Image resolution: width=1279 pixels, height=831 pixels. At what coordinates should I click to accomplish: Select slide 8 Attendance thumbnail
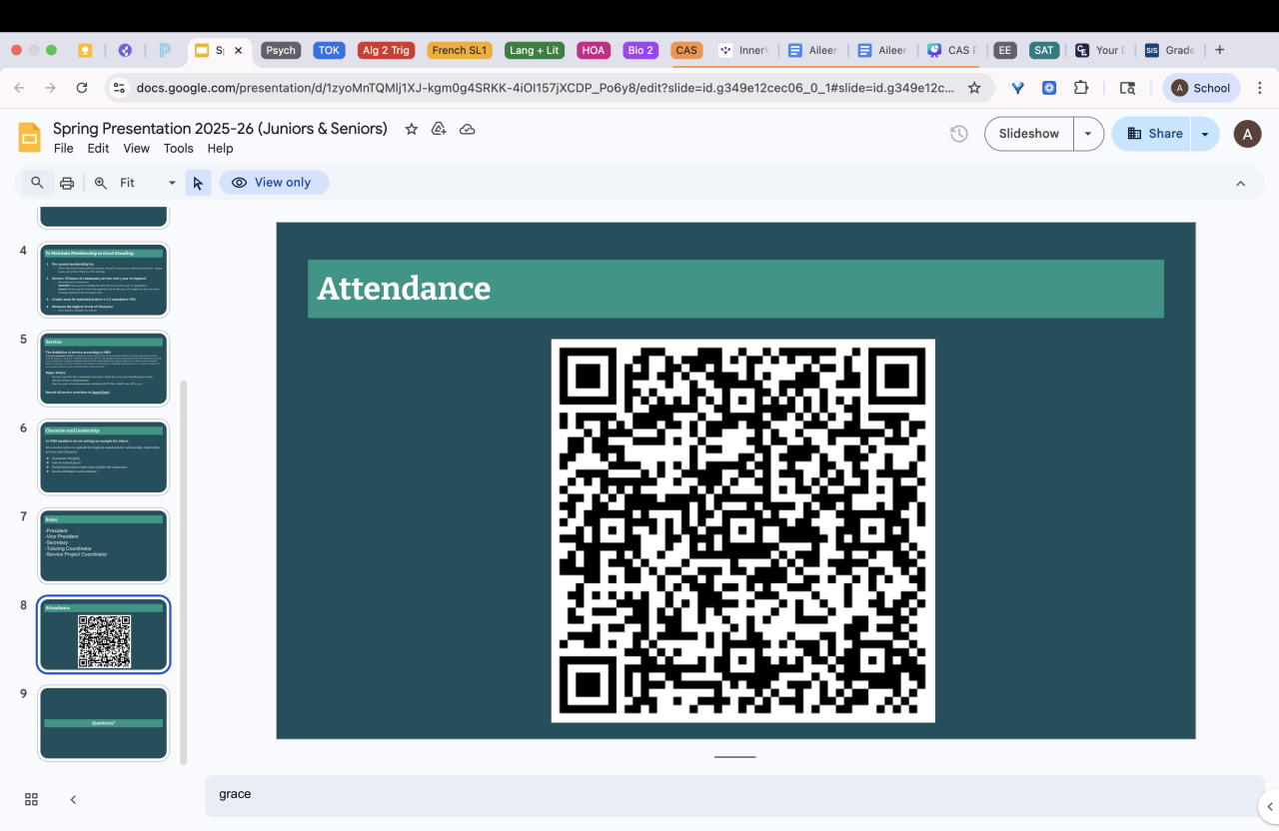104,635
